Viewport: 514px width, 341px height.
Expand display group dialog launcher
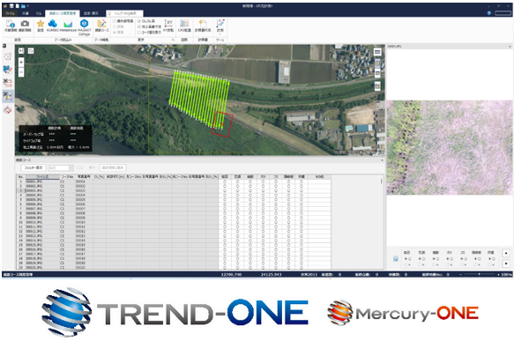(x=173, y=40)
